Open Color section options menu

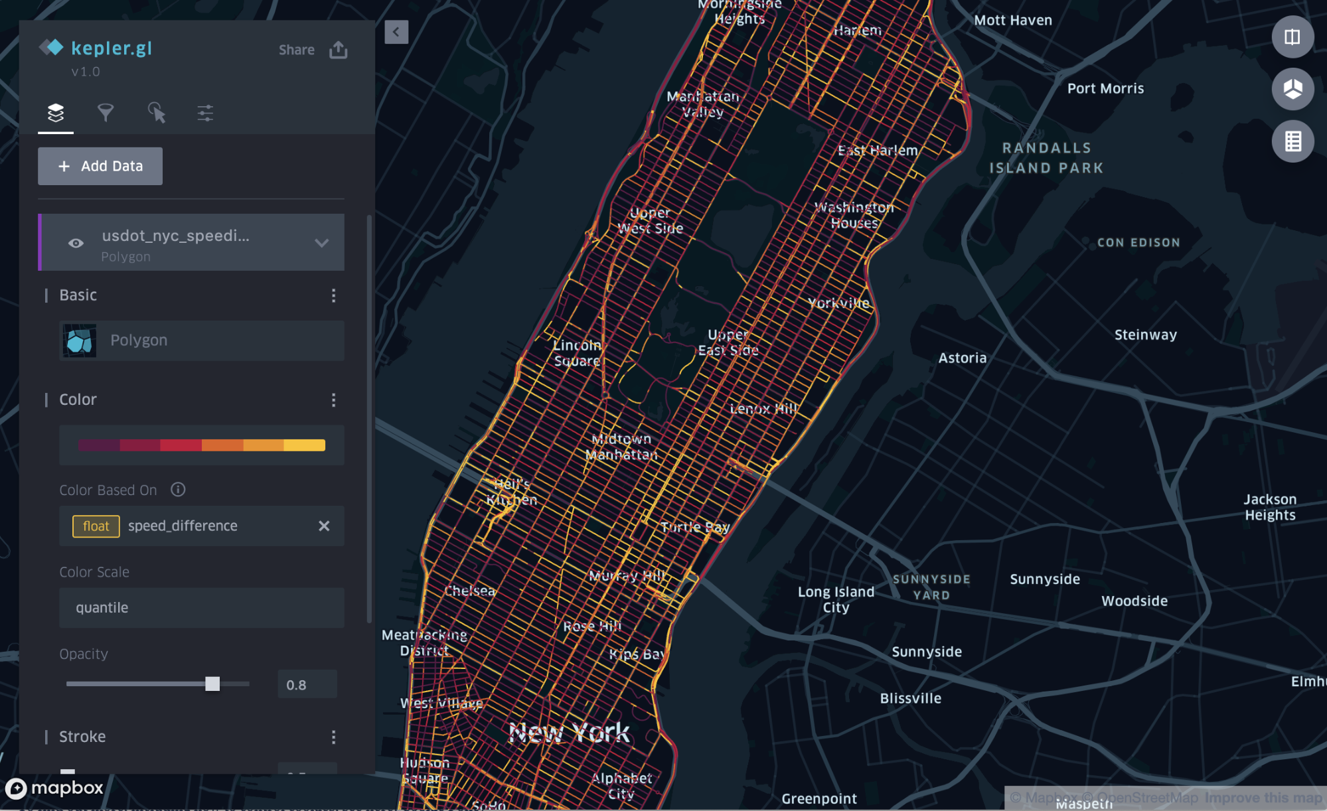(x=333, y=400)
